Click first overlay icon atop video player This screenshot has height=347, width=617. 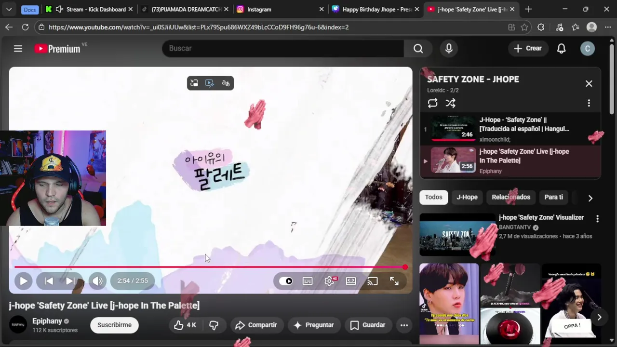coord(194,83)
